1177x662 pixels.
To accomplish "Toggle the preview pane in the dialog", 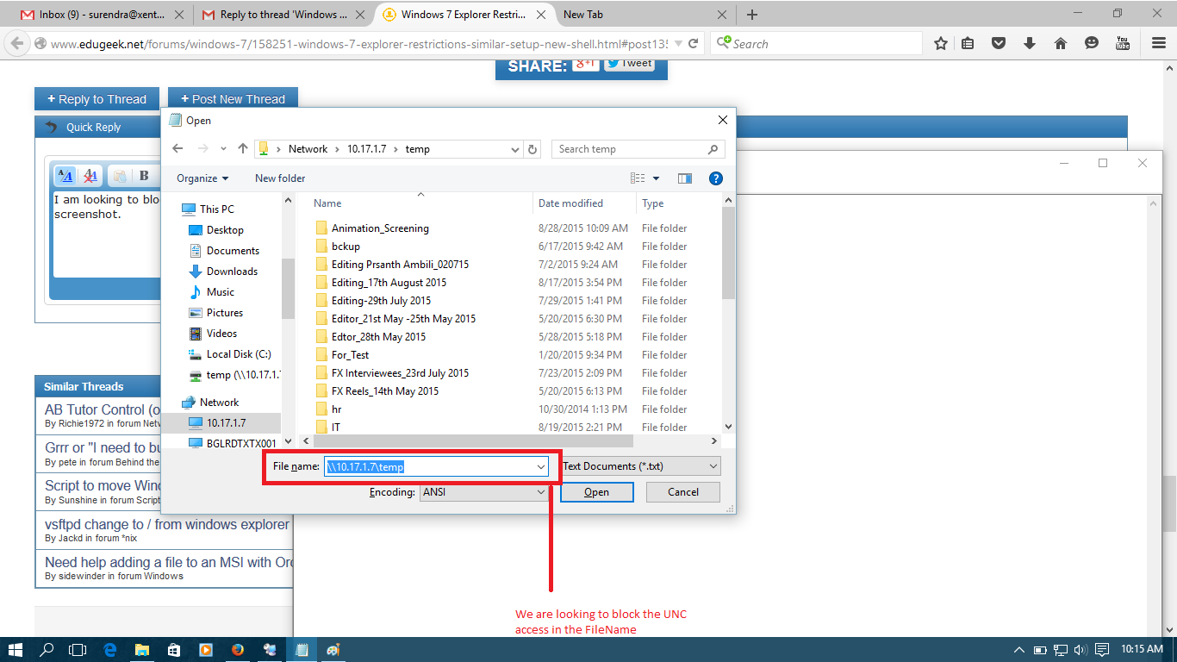I will 685,178.
